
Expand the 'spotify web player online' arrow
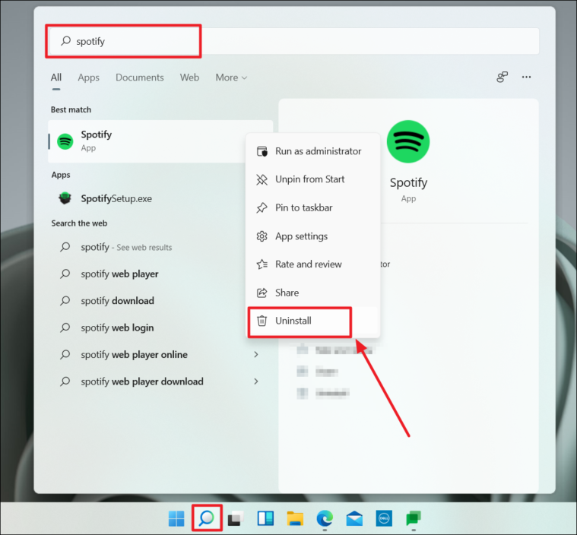[256, 354]
